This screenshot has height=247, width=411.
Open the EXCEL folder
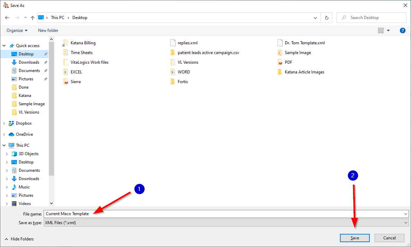point(76,72)
